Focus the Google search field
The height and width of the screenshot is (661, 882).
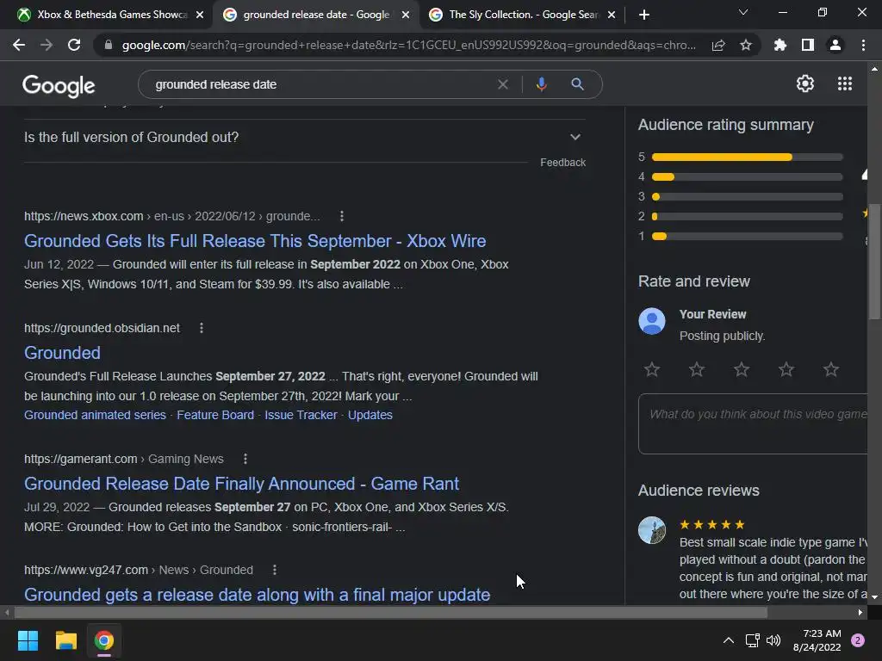(x=320, y=84)
